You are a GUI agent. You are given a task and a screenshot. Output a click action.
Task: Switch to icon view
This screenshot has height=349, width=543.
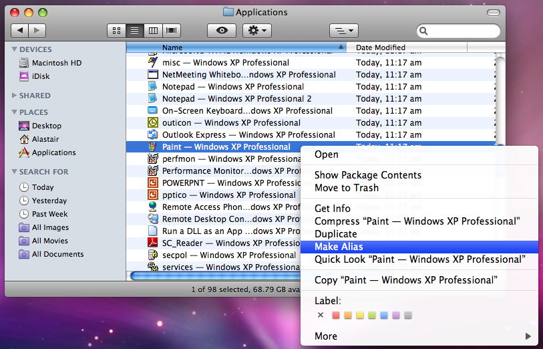pyautogui.click(x=117, y=31)
